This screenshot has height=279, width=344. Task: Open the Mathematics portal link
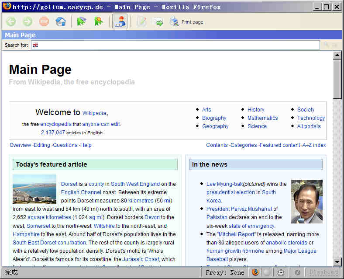pyautogui.click(x=263, y=118)
